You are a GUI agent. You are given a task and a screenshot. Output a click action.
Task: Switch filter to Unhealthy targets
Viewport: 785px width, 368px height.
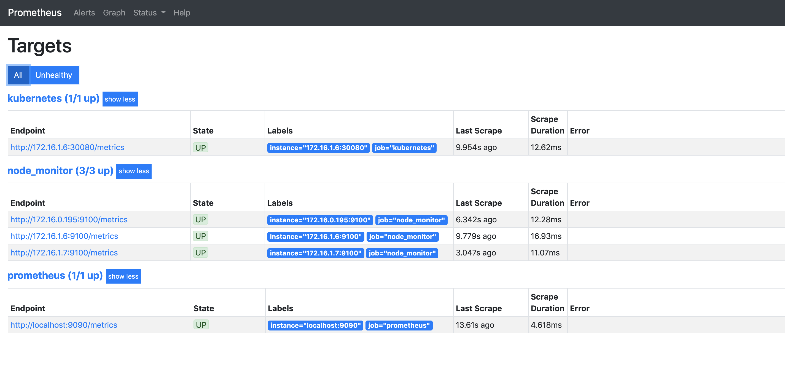(54, 75)
